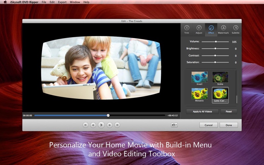Click the remaining time -00:43:12
The image size is (264, 165).
173,115
